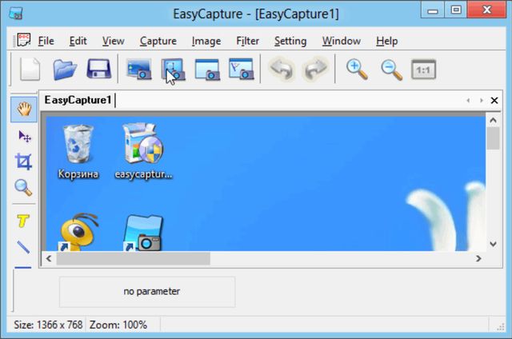Viewport: 512px width, 339px height.
Task: Save the capture using the floppy disk icon
Action: [x=98, y=70]
